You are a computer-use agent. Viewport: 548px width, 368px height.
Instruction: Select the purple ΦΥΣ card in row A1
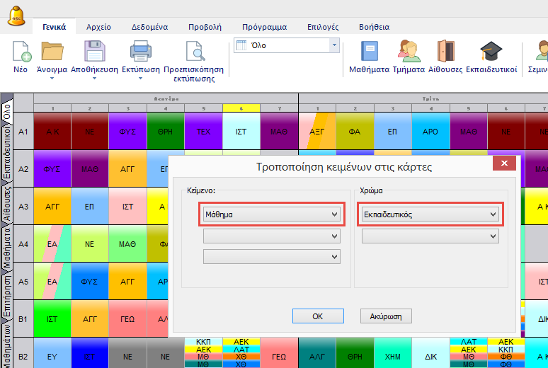128,131
